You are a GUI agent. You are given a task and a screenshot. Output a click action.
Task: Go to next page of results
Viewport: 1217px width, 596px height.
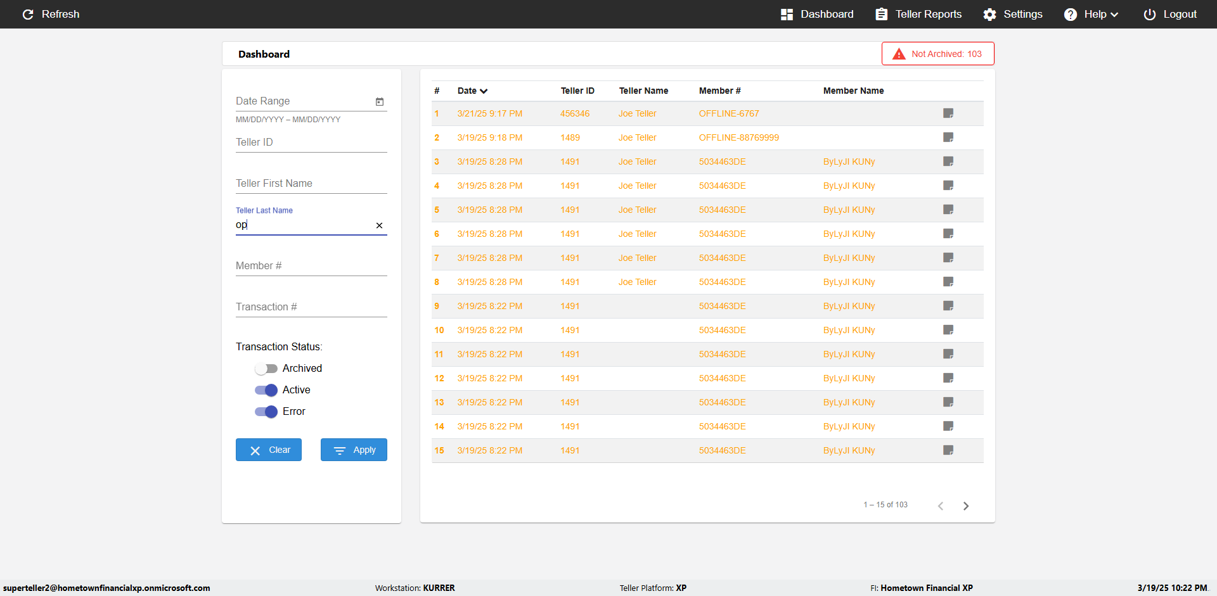click(966, 505)
